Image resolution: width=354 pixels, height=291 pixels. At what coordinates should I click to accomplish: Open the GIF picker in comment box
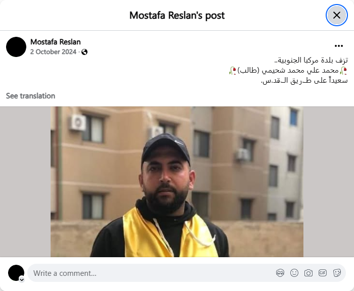[x=323, y=273]
